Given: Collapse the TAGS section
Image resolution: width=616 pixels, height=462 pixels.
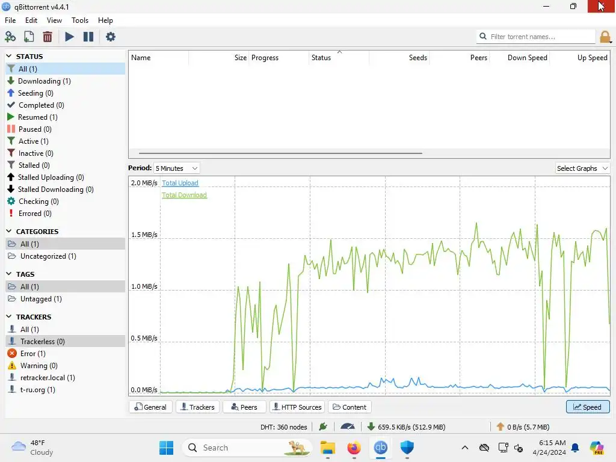Looking at the screenshot, I should [x=9, y=274].
